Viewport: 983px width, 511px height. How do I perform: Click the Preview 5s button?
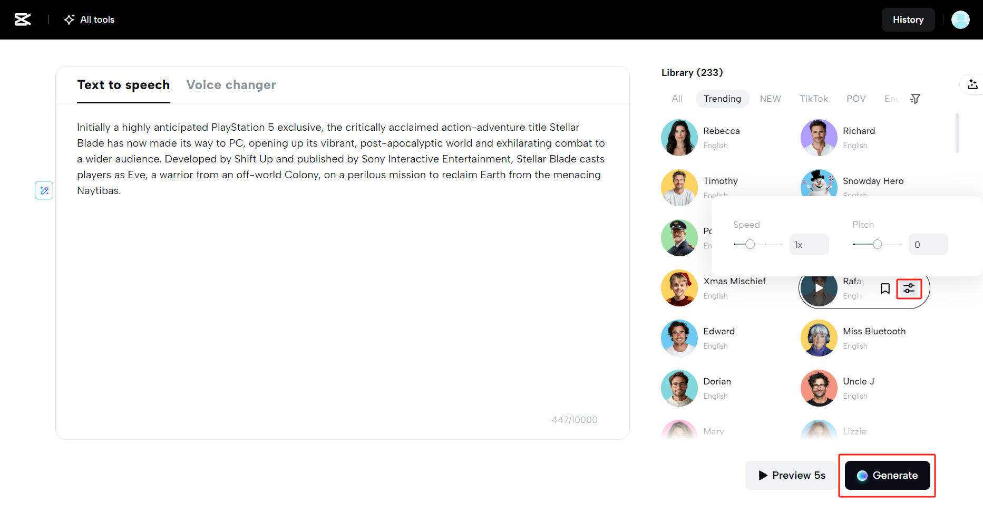click(792, 475)
